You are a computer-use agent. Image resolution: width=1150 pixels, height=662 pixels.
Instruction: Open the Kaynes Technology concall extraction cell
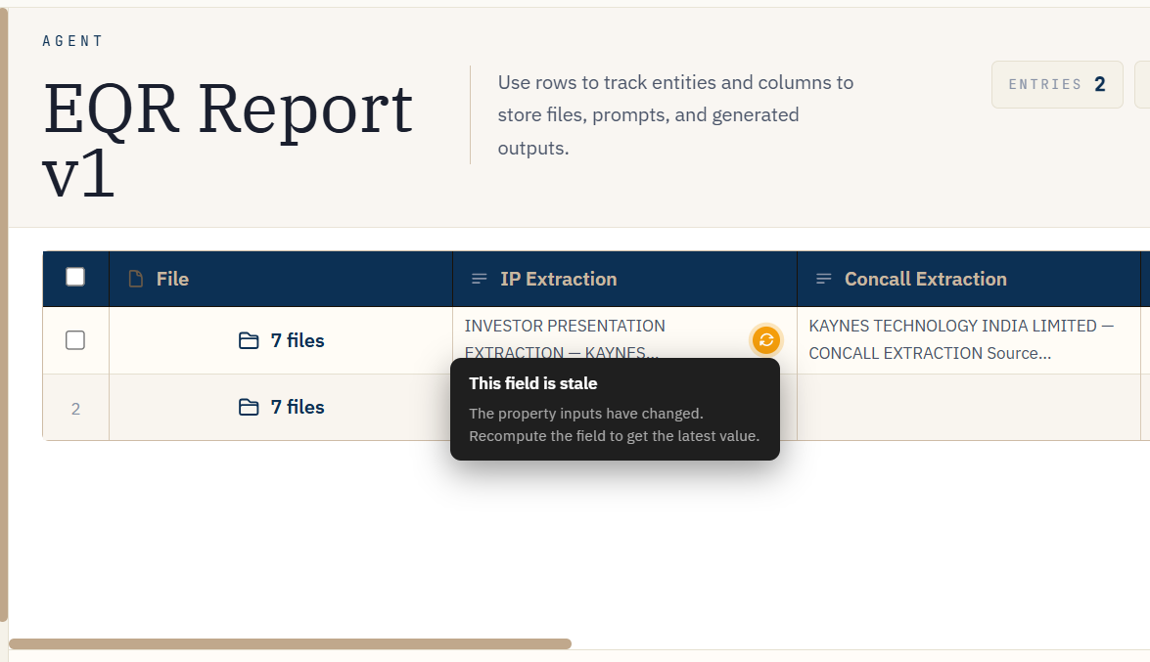[961, 339]
